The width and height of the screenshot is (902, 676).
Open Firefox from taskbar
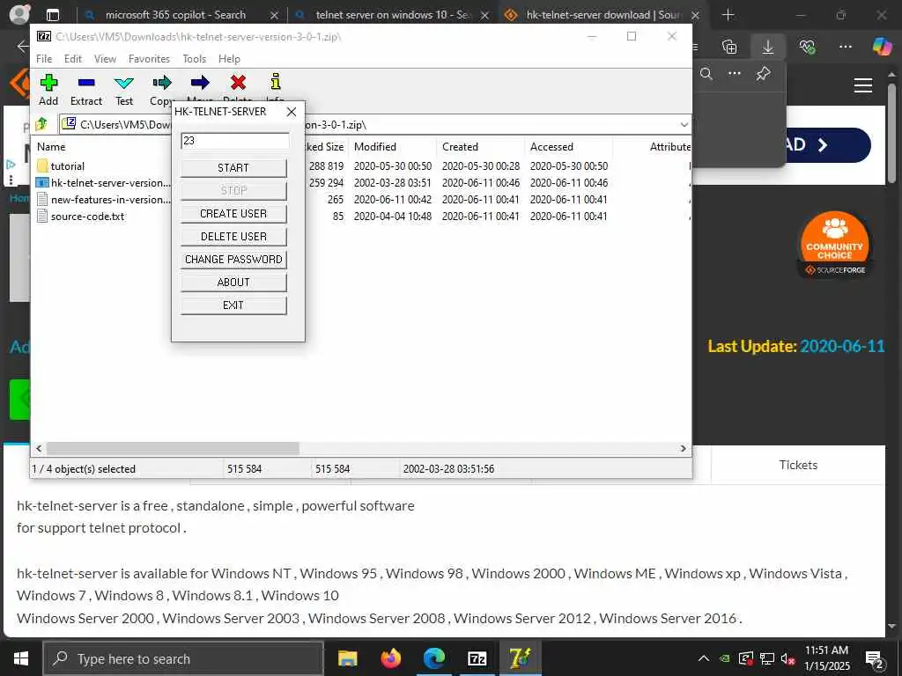click(391, 658)
